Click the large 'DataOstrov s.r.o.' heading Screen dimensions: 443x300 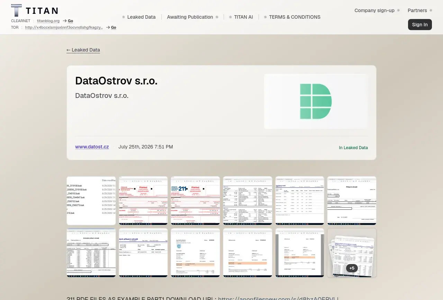[116, 81]
